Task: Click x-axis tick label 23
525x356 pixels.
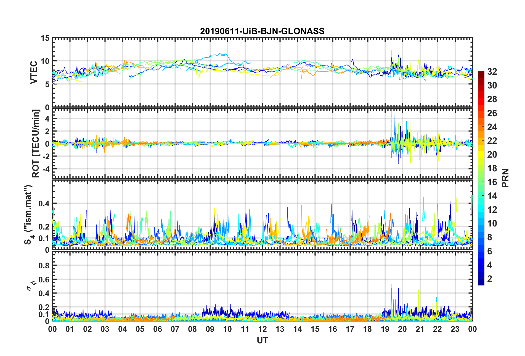Action: [x=455, y=329]
